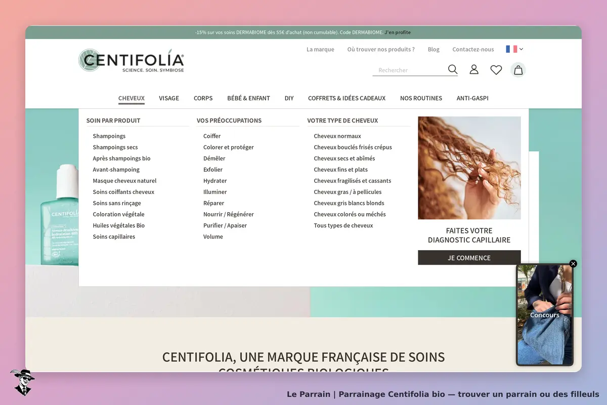607x405 pixels.
Task: Click VOS PRÉOCCUPATIONS heading
Action: tap(229, 120)
